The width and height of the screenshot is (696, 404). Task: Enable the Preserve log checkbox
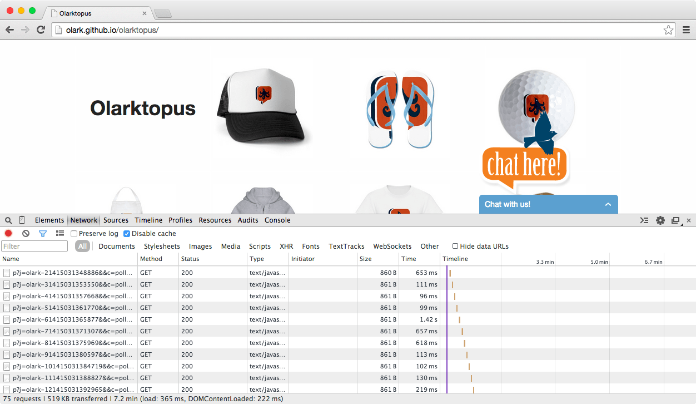tap(74, 234)
